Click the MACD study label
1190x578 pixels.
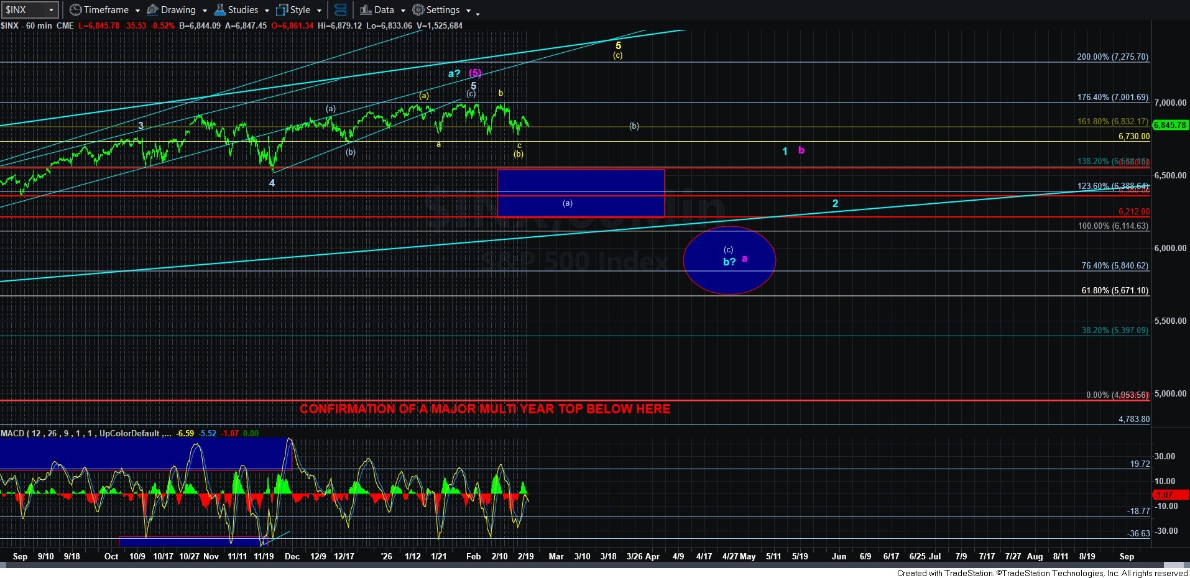pos(81,433)
